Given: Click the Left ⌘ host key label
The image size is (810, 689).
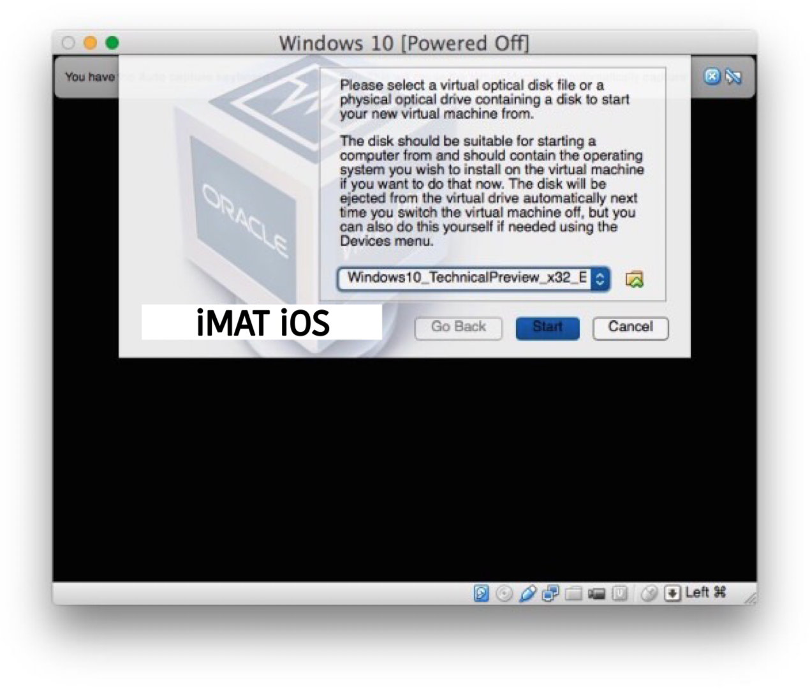Looking at the screenshot, I should click(x=705, y=593).
